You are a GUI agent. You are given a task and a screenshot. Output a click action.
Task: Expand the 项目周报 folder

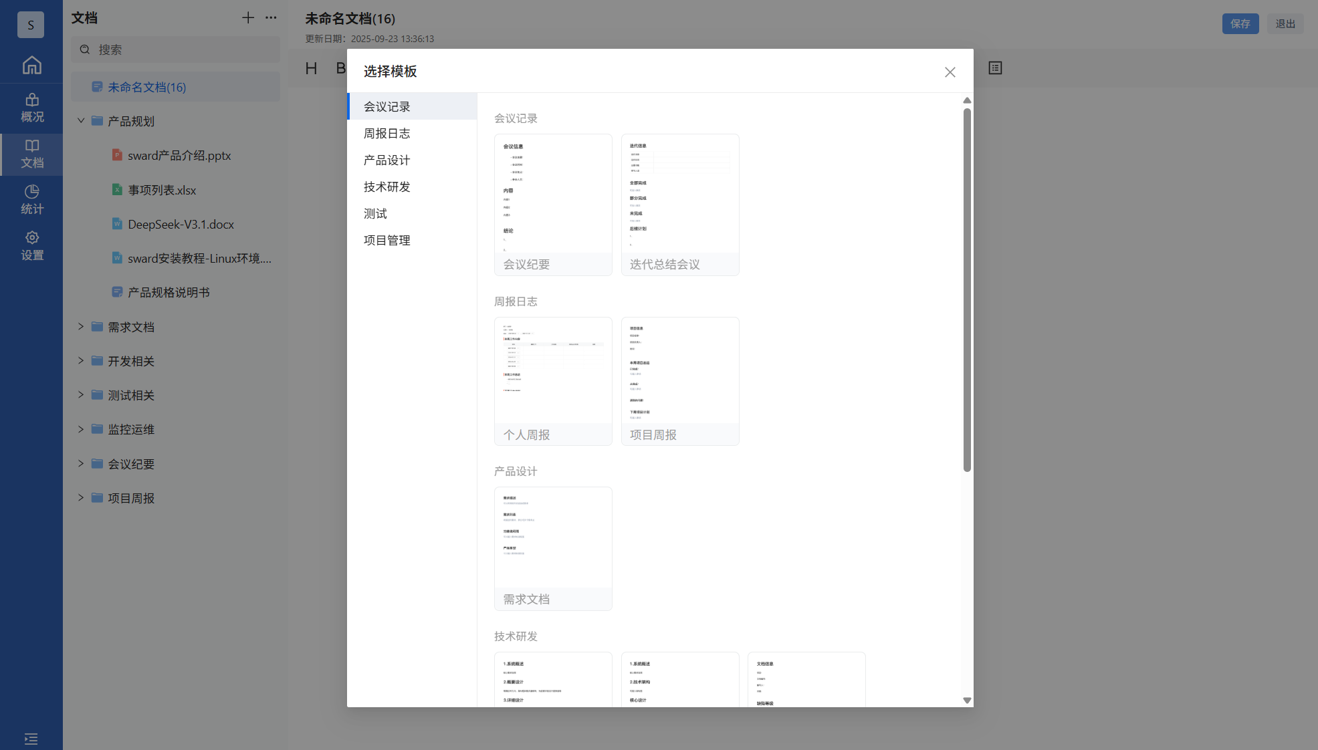81,498
